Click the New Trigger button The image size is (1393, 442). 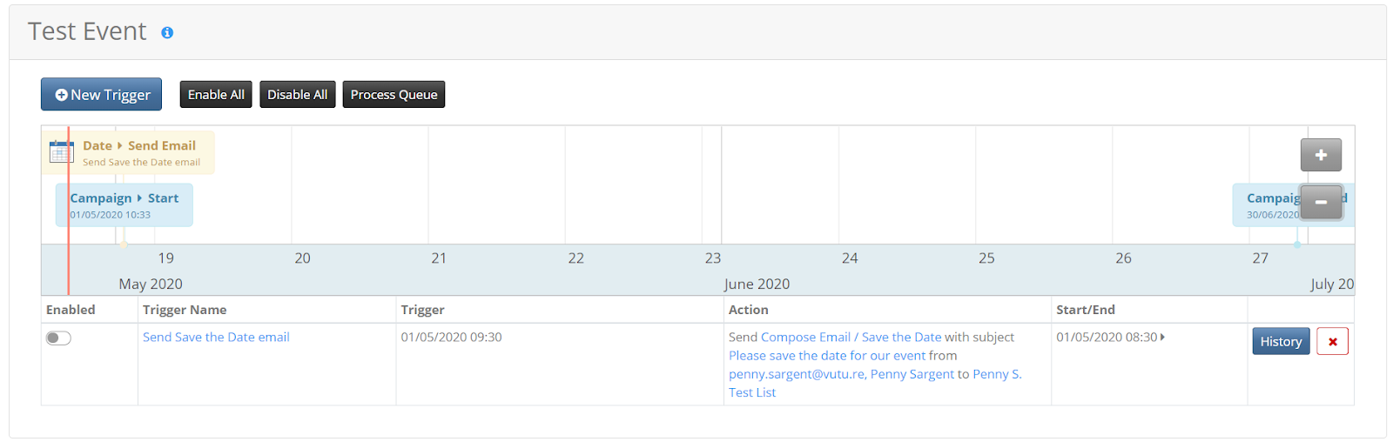pos(101,95)
